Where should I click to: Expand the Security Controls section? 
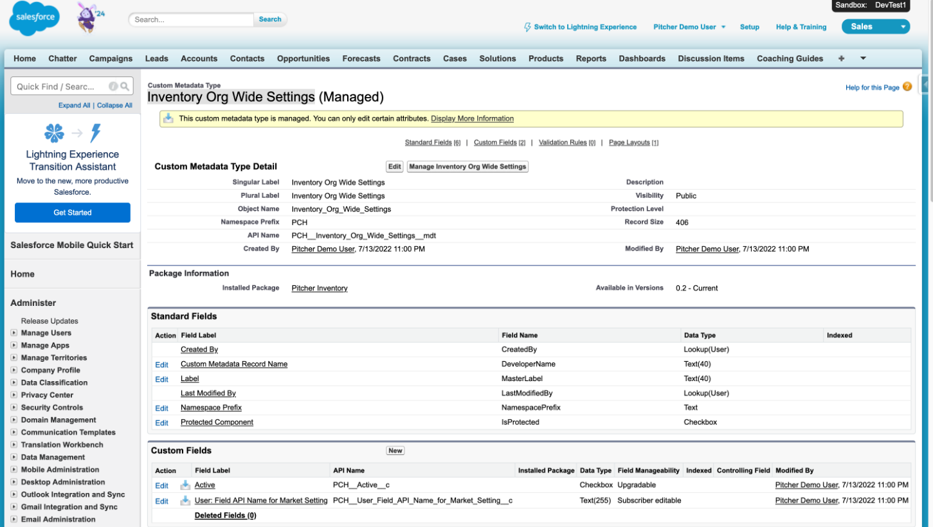tap(14, 407)
